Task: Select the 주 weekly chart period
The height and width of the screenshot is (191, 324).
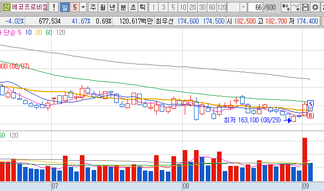Action: coord(93,8)
